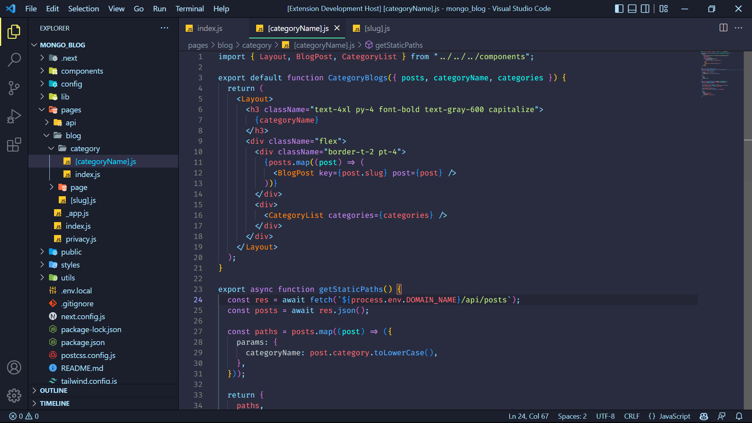Expand the styles folder
The height and width of the screenshot is (423, 752).
pos(70,265)
